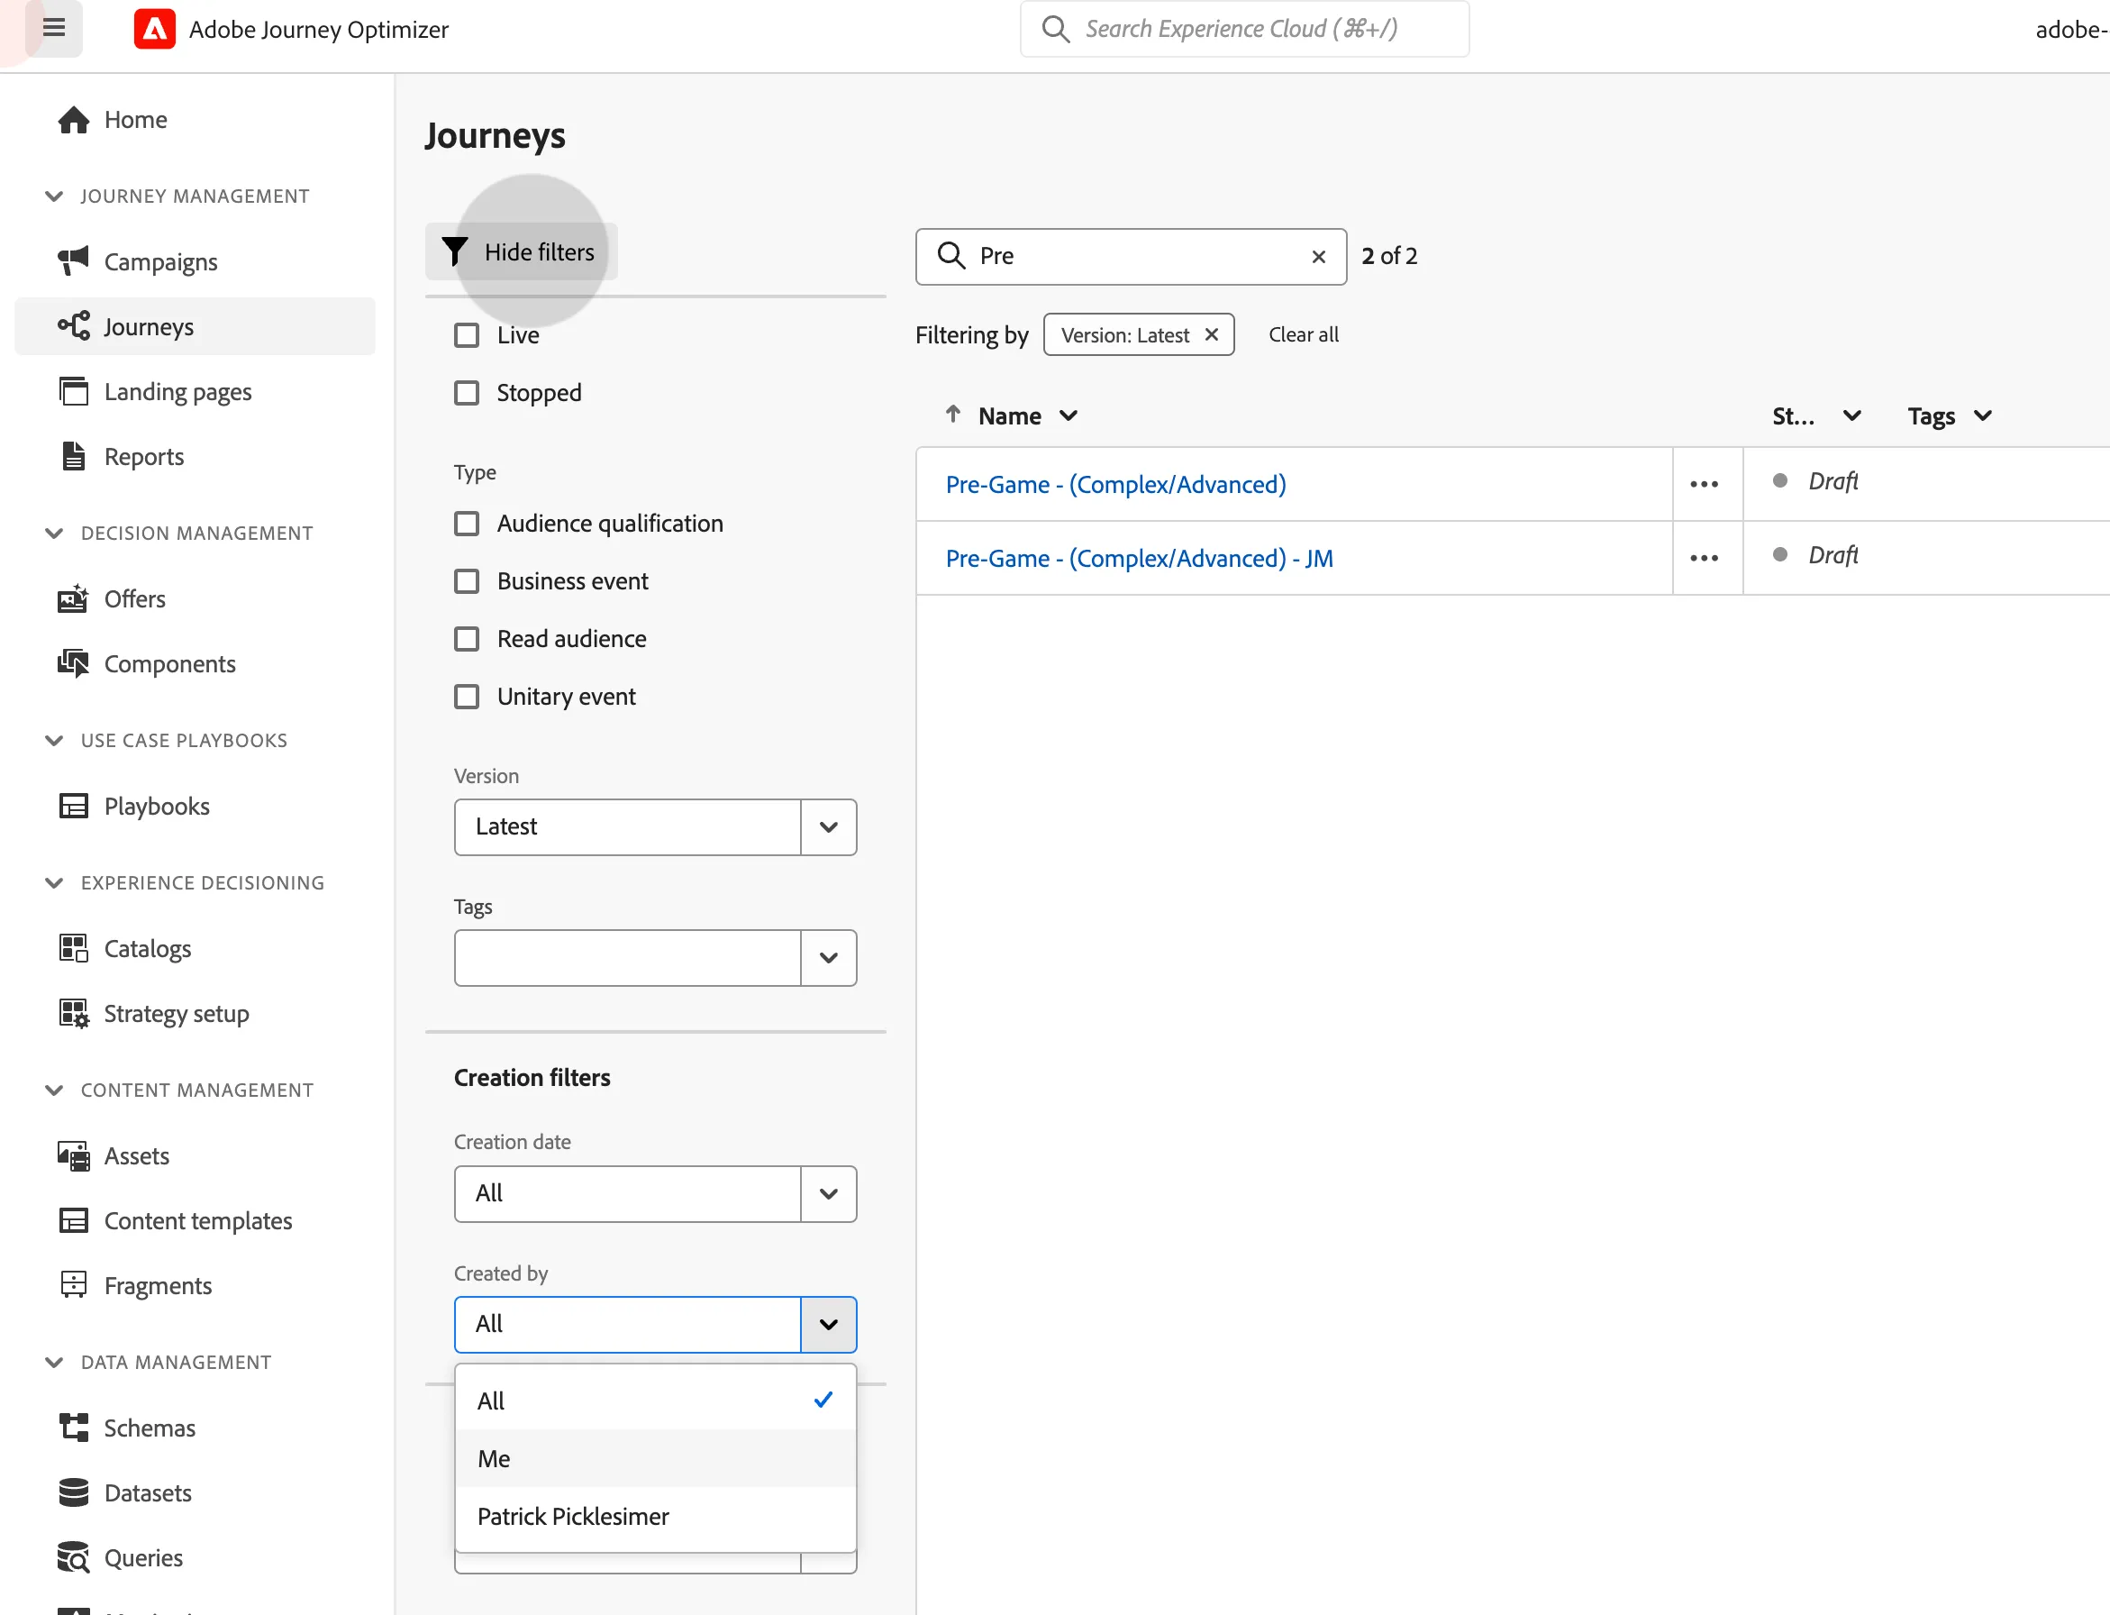2110x1615 pixels.
Task: Open Pre-Game - (Complex/Advanced) - JM journey
Action: (1140, 559)
